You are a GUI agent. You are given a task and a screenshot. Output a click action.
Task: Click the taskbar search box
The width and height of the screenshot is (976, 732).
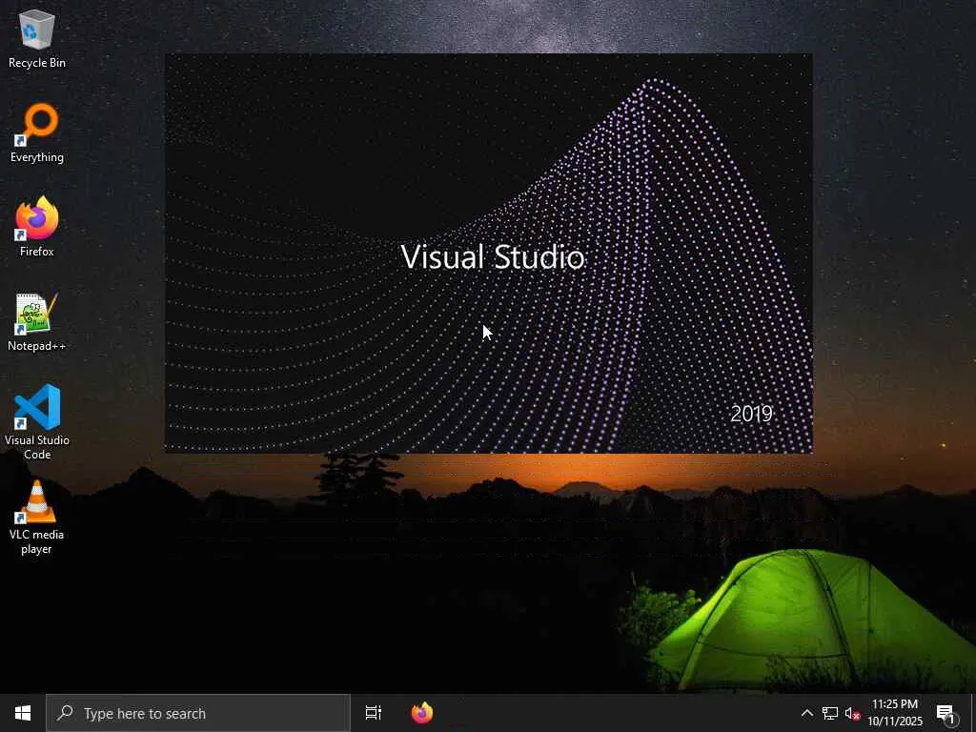(198, 713)
